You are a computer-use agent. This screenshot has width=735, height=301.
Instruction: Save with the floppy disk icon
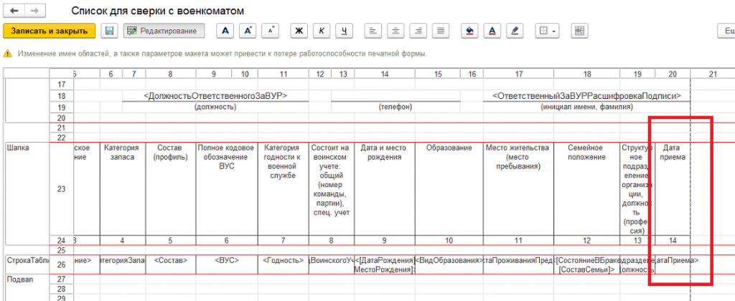click(110, 31)
